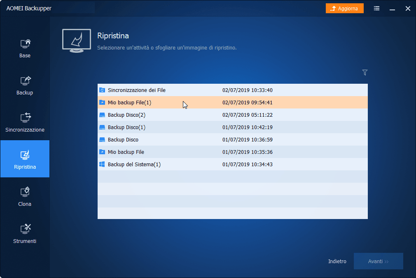
Task: Select the Mio backup File(1) row
Action: (233, 102)
